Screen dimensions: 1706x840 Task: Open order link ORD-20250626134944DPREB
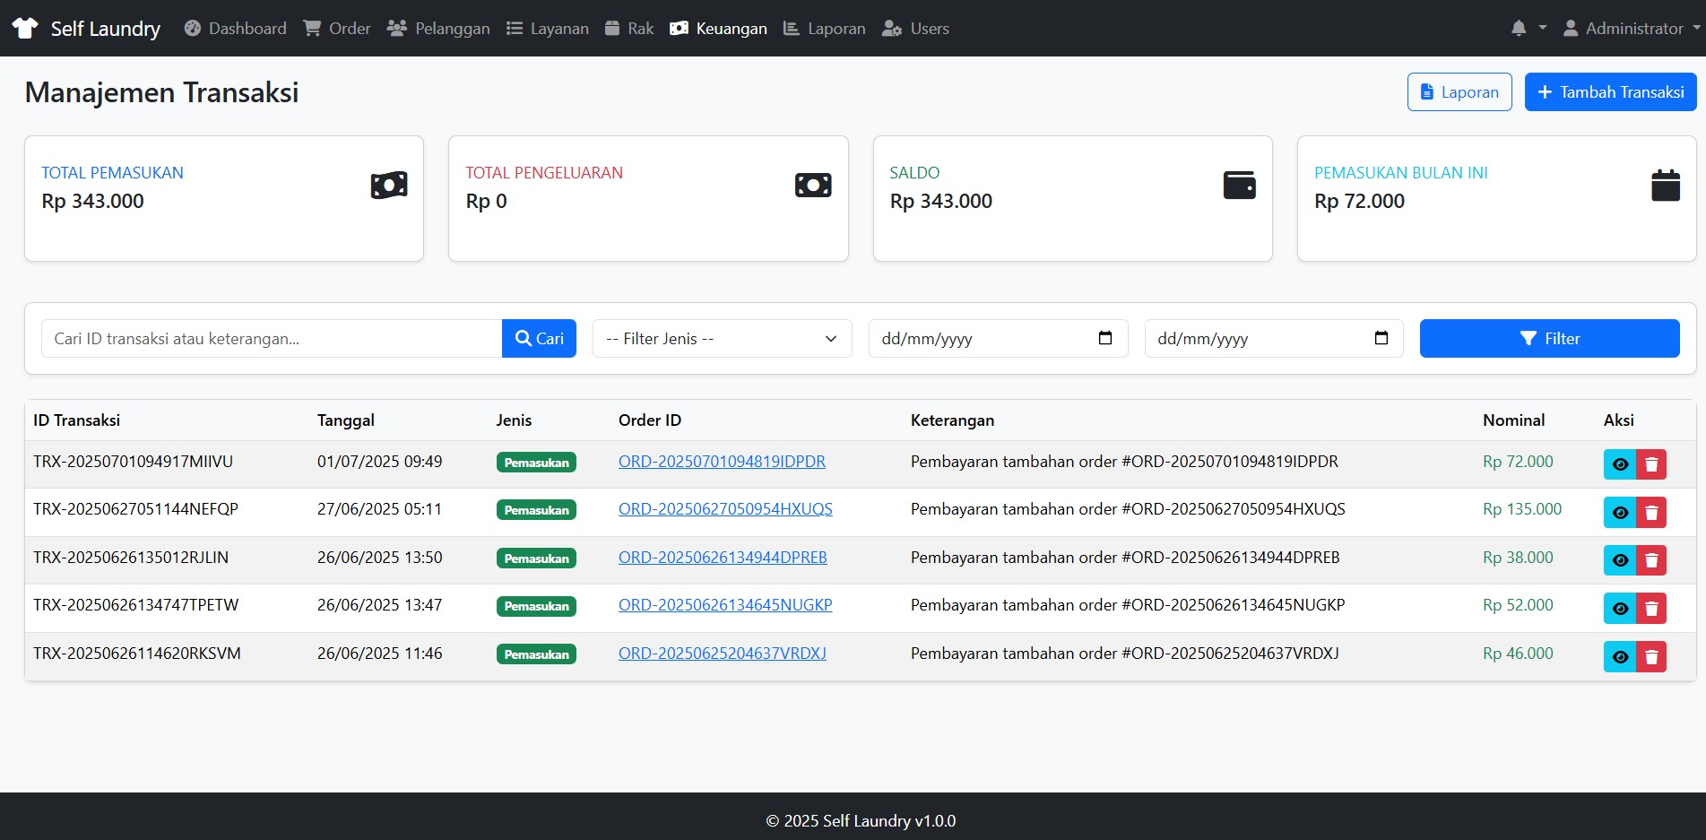723,558
